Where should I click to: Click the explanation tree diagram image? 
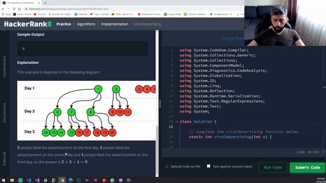tap(86, 111)
